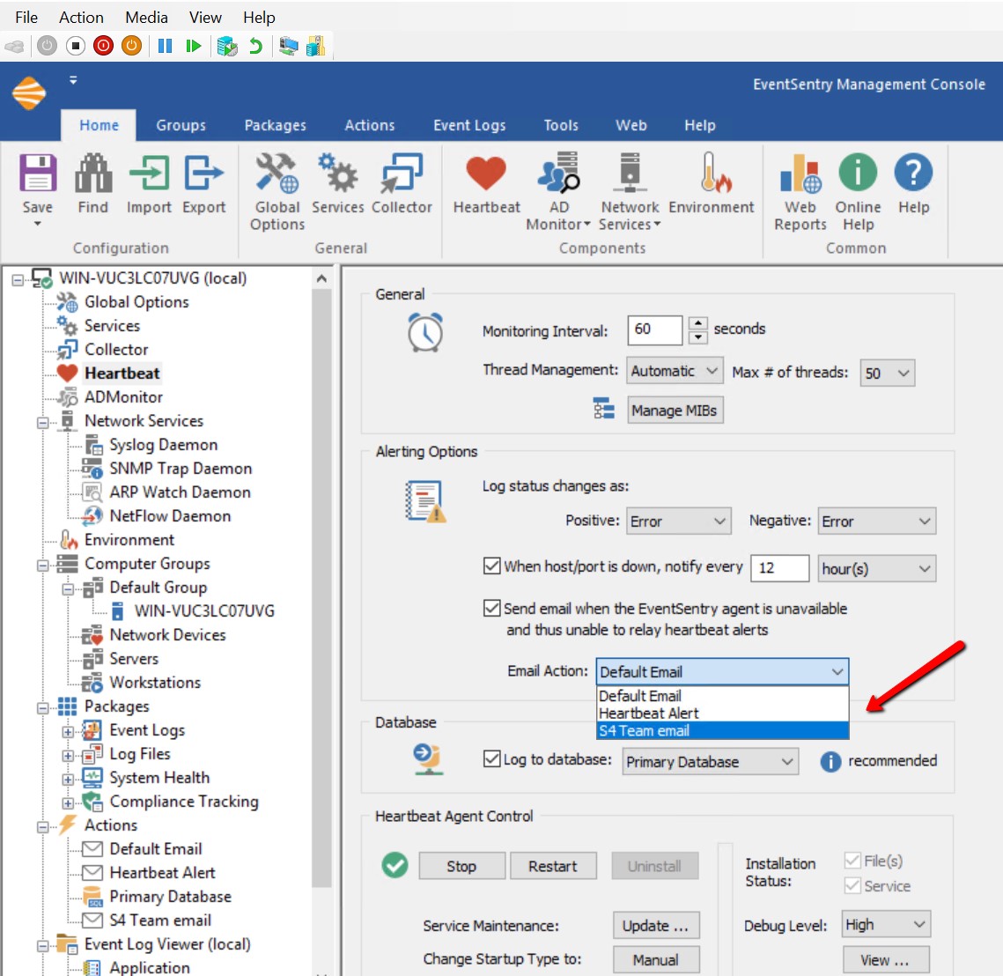This screenshot has height=976, width=1003.
Task: Open the hour(s) interval unit dropdown
Action: click(x=876, y=568)
